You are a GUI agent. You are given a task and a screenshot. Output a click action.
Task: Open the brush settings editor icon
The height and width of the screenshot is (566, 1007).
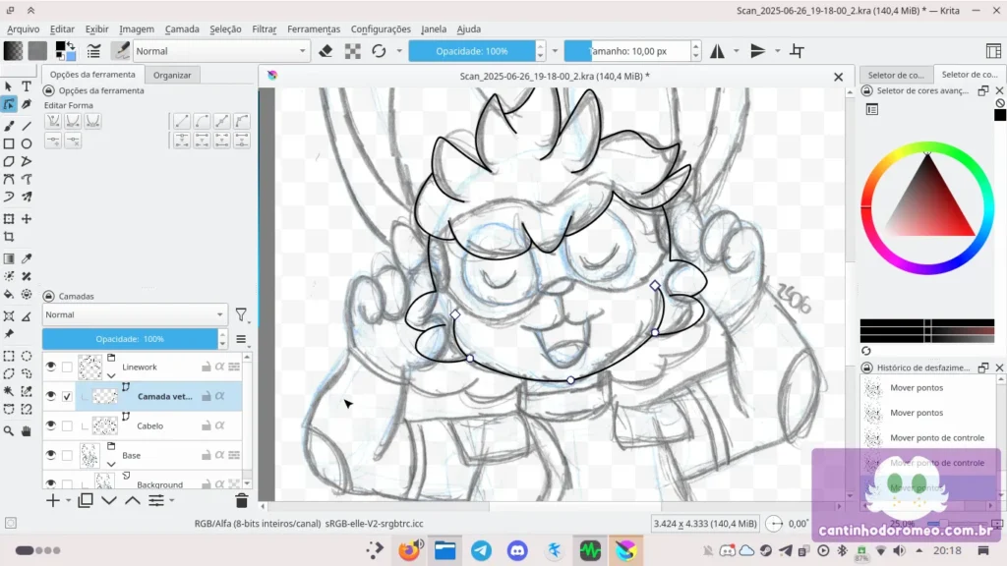tap(93, 51)
